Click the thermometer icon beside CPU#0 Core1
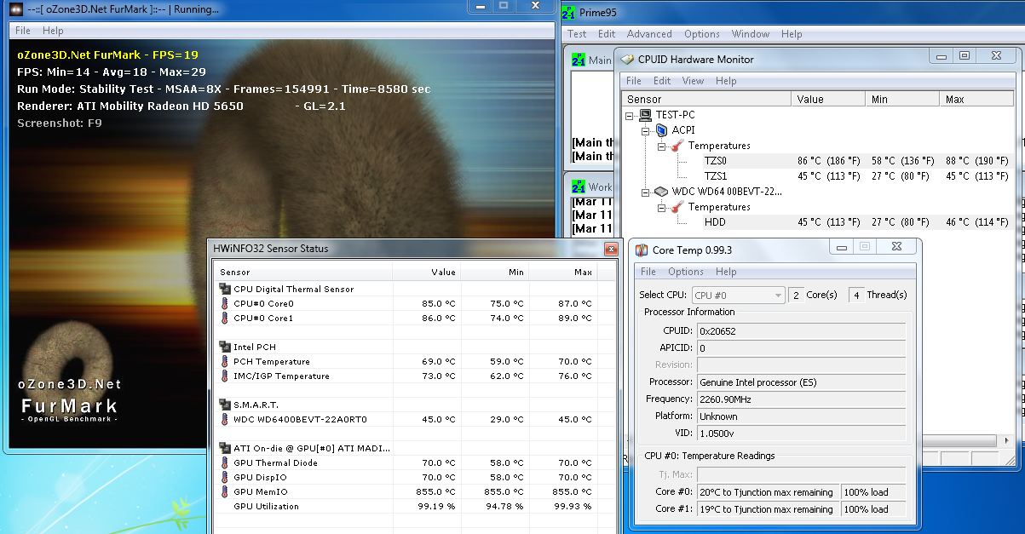Image resolution: width=1025 pixels, height=534 pixels. click(x=225, y=318)
